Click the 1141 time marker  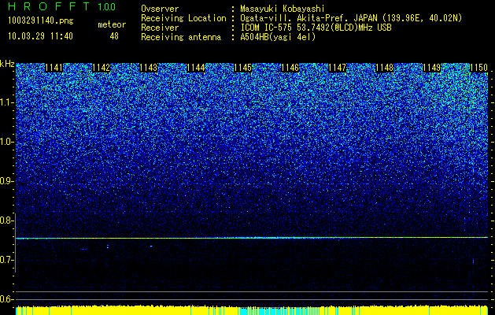coord(54,68)
